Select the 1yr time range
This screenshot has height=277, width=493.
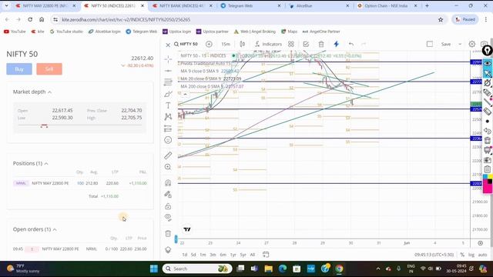[x=233, y=255]
